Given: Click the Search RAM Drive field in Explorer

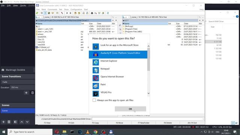Looking at the screenshot, I should tap(221, 21).
